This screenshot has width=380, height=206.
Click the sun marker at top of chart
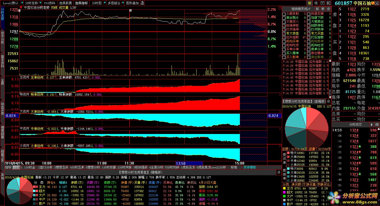[x=130, y=11]
